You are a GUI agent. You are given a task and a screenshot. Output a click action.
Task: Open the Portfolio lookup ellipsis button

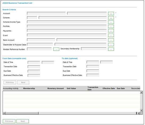coord(111,26)
